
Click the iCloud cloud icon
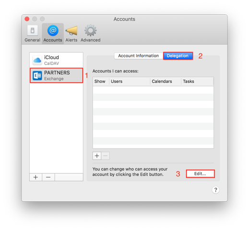pyautogui.click(x=37, y=60)
